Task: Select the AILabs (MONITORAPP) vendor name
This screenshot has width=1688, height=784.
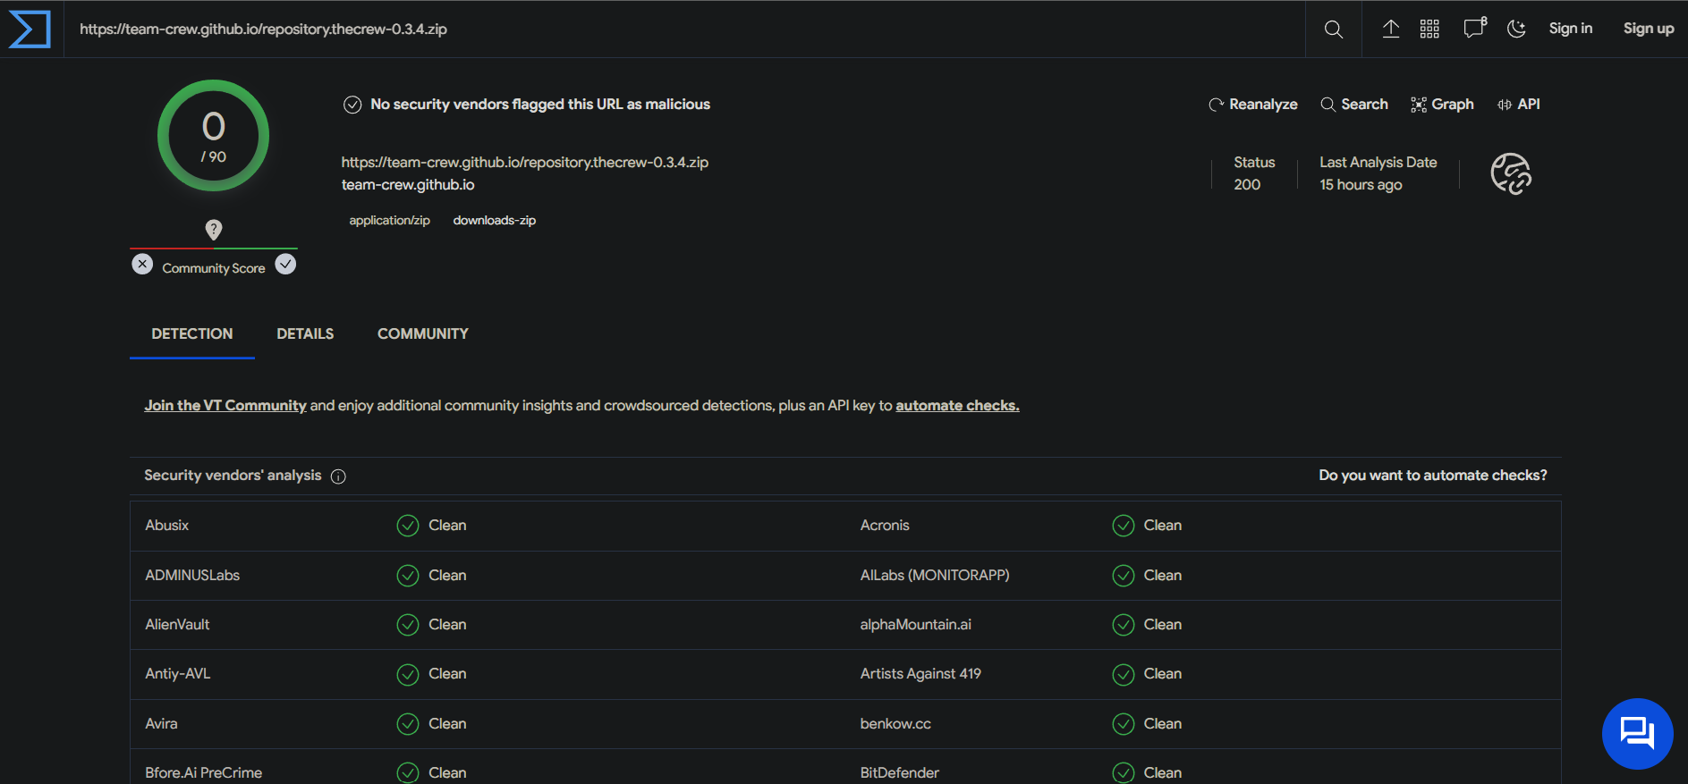Action: coord(935,576)
